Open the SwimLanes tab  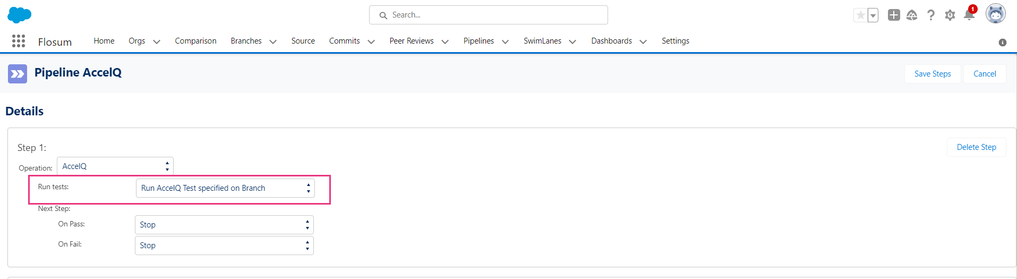click(542, 41)
